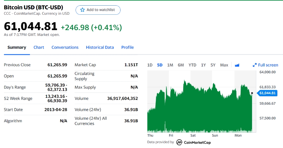
Task: Click the Circulating Supply label
Action: (84, 76)
